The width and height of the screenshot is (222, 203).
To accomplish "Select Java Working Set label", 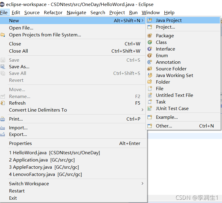I will coord(175,75).
